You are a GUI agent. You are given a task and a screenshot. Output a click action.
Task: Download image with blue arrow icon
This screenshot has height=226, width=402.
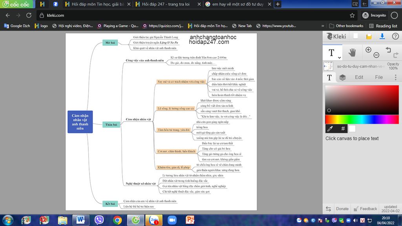click(382, 36)
